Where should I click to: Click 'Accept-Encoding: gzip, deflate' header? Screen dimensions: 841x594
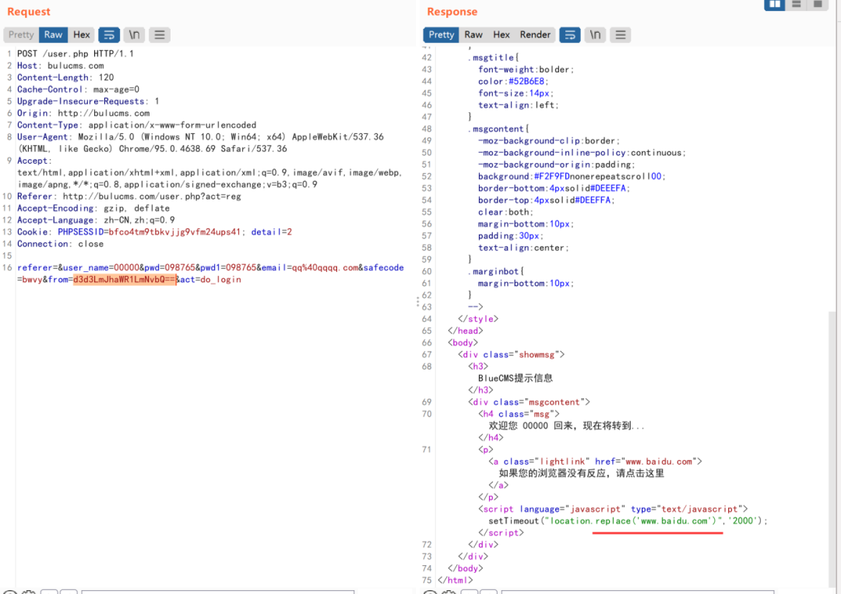(93, 208)
